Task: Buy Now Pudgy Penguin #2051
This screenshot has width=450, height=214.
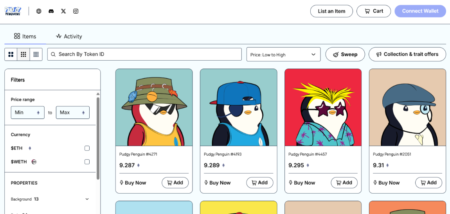Action: pos(386,183)
